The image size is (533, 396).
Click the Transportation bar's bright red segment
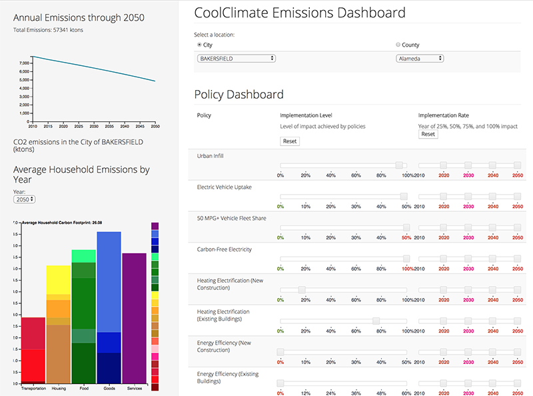pos(33,365)
